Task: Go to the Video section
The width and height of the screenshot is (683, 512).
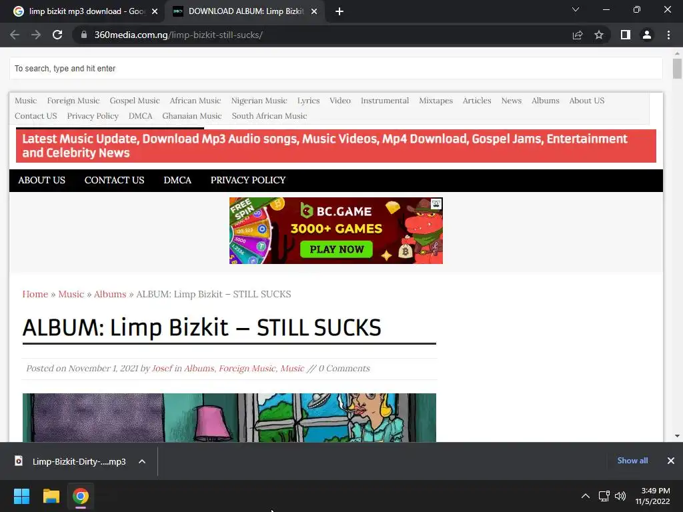Action: click(339, 101)
